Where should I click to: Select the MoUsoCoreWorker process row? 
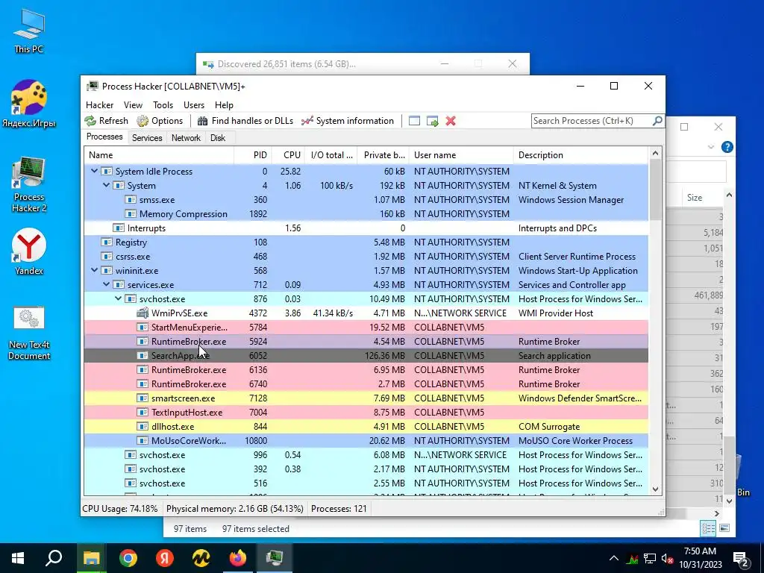pyautogui.click(x=366, y=440)
